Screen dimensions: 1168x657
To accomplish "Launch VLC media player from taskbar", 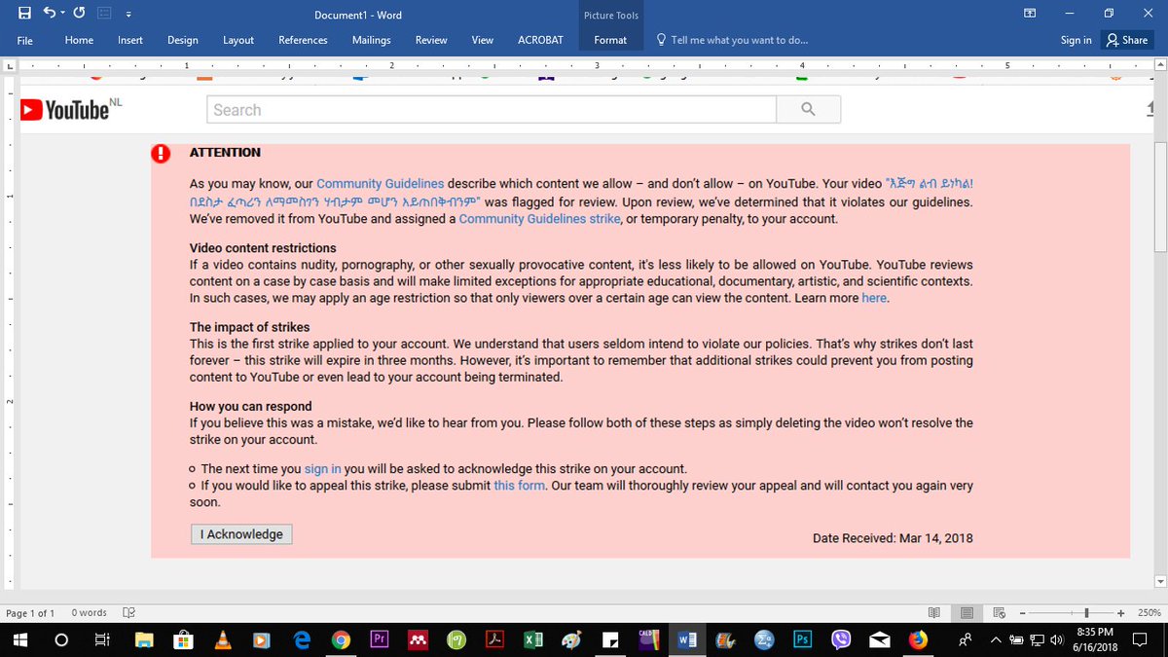I will click(222, 640).
